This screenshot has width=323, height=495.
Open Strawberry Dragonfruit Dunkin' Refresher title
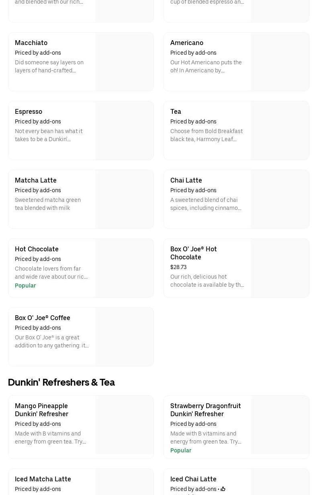coord(205,410)
